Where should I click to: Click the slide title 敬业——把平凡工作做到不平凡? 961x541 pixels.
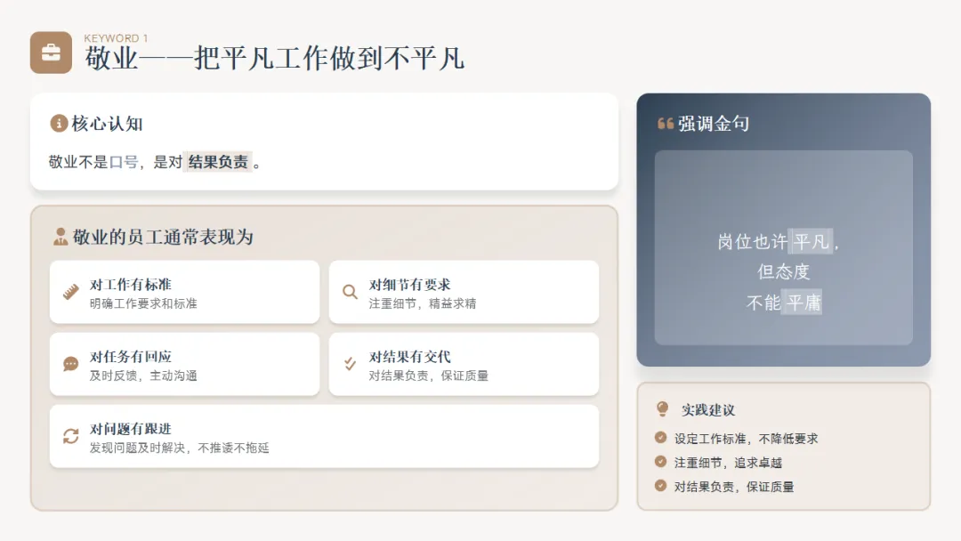[275, 59]
